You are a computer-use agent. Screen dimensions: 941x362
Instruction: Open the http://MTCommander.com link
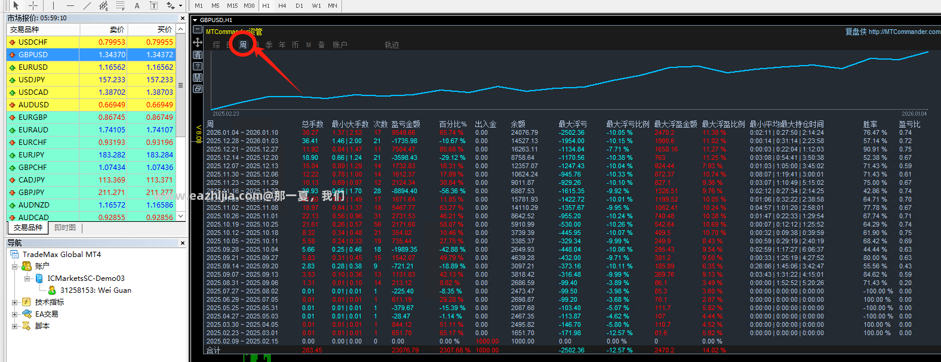[905, 32]
